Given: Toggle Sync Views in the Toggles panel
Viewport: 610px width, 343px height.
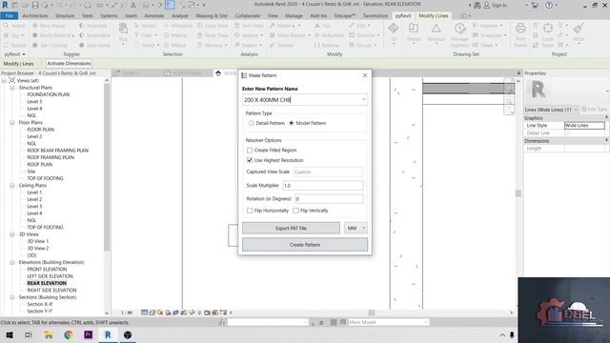Looking at the screenshot, I should click(x=94, y=45).
